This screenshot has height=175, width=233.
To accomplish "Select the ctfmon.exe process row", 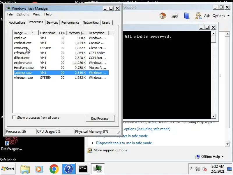I will [61, 53].
